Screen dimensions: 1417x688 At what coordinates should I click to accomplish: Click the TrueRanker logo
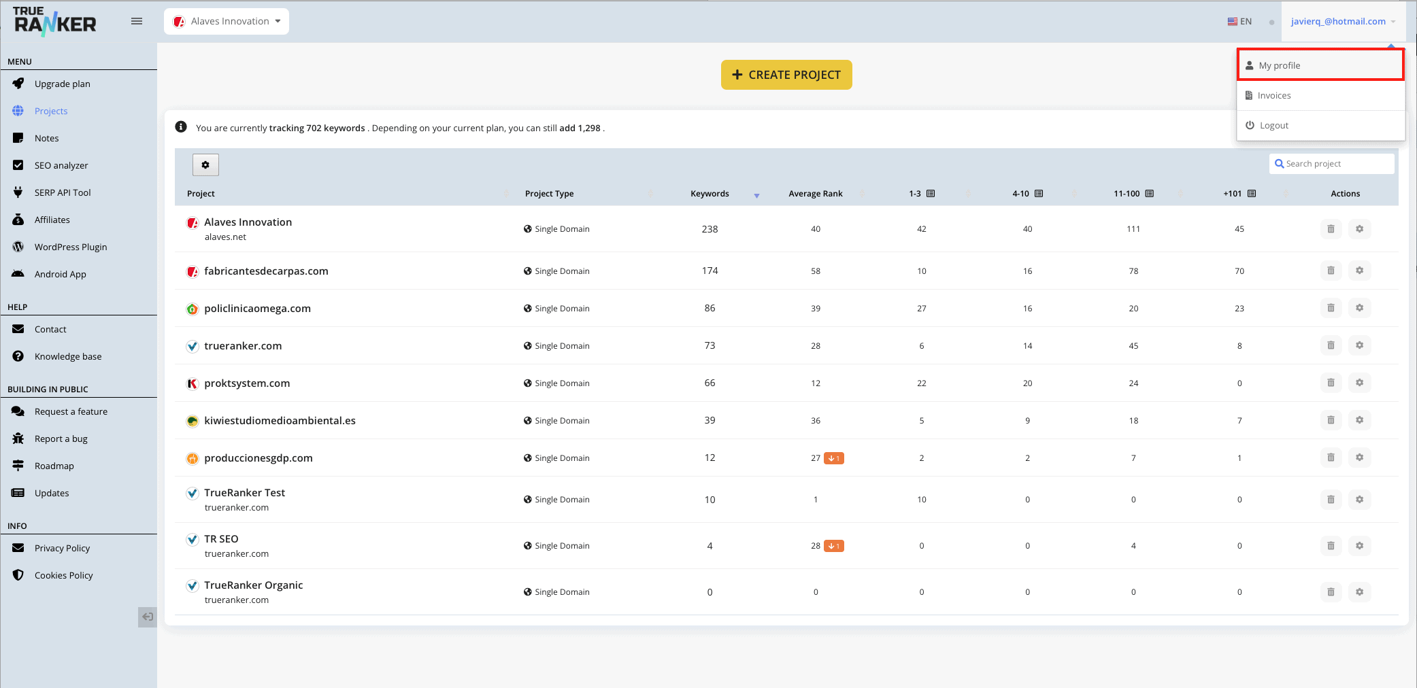[54, 21]
